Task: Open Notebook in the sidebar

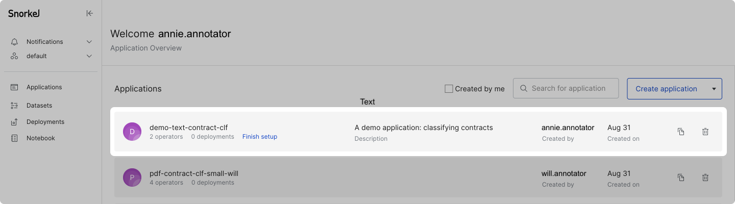Action: tap(41, 138)
